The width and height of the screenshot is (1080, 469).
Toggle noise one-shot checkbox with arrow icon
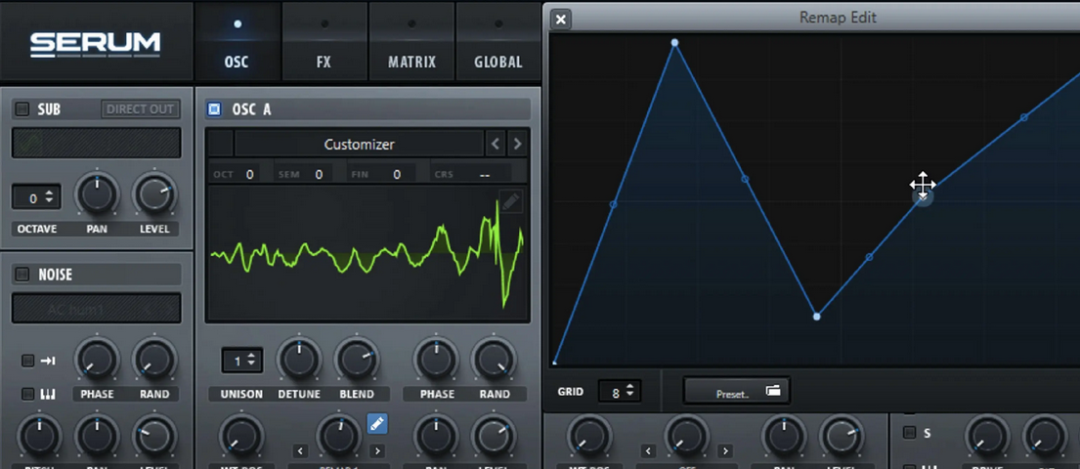[x=27, y=361]
